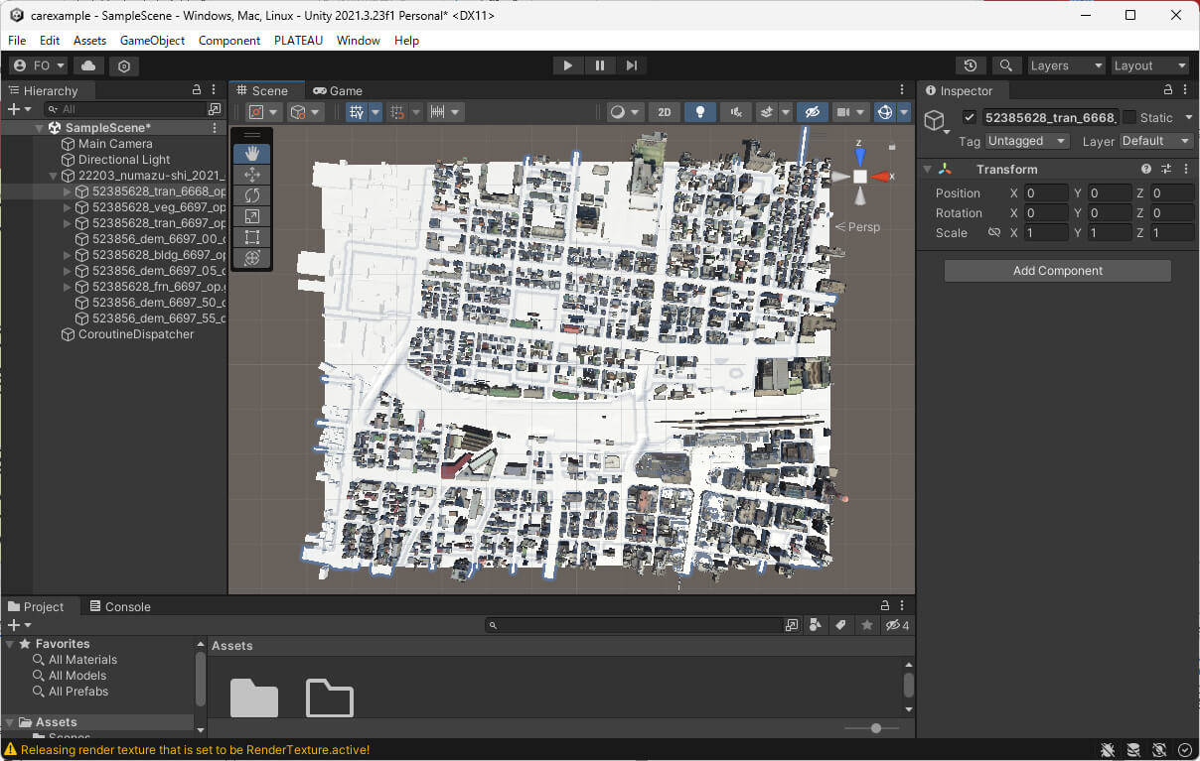Select the Rect tool
Image resolution: width=1200 pixels, height=761 pixels.
point(251,237)
